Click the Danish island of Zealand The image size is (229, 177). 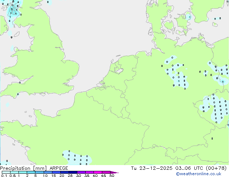182,21
